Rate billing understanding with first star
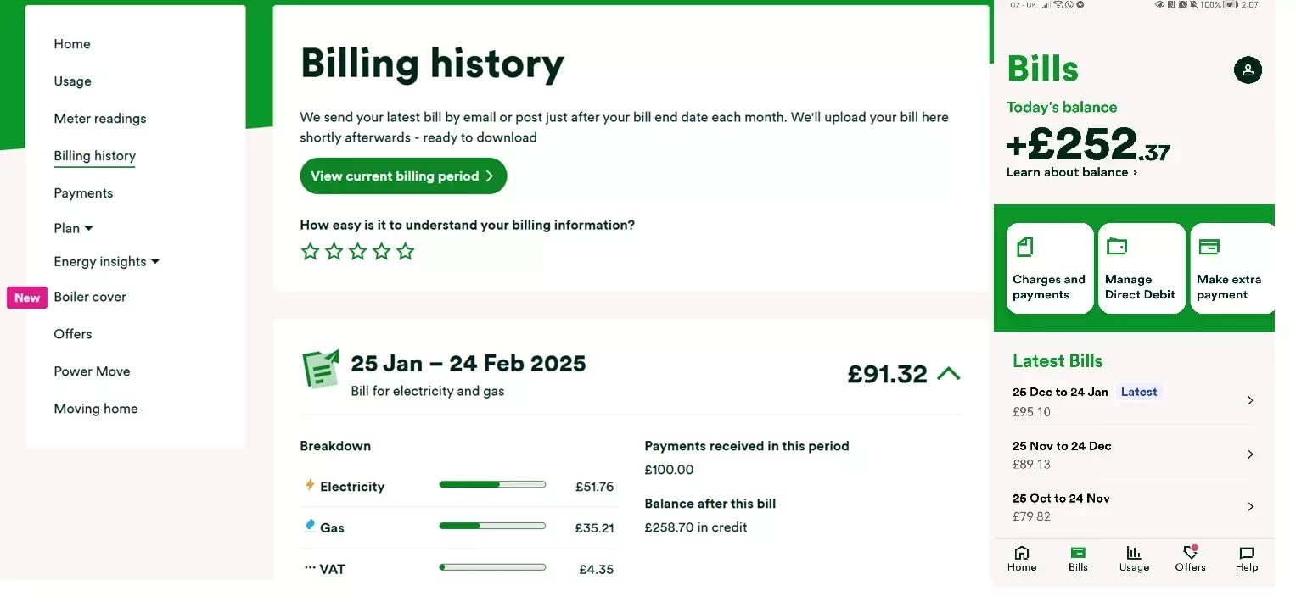 [x=311, y=252]
